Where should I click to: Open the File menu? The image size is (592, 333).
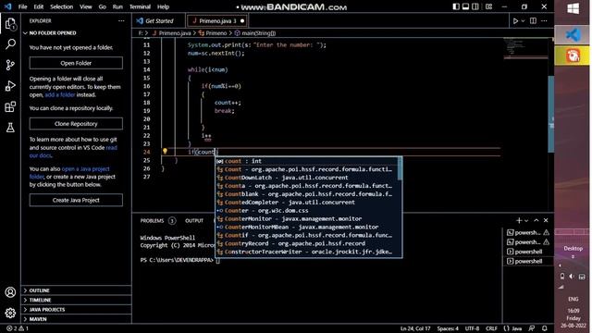22,6
